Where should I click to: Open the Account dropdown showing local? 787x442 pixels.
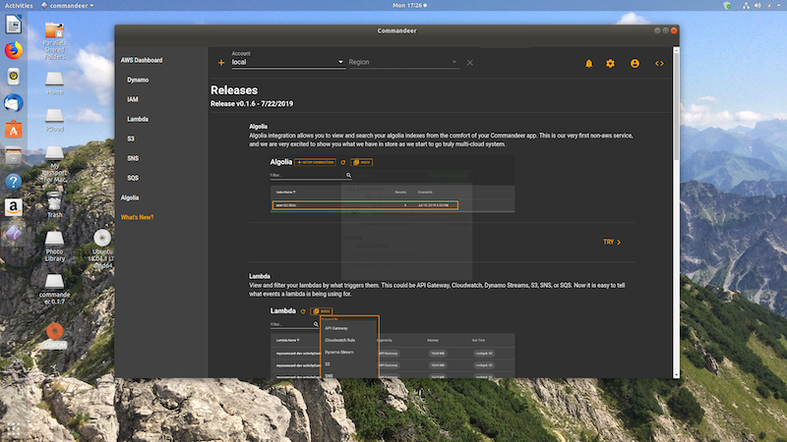[288, 62]
